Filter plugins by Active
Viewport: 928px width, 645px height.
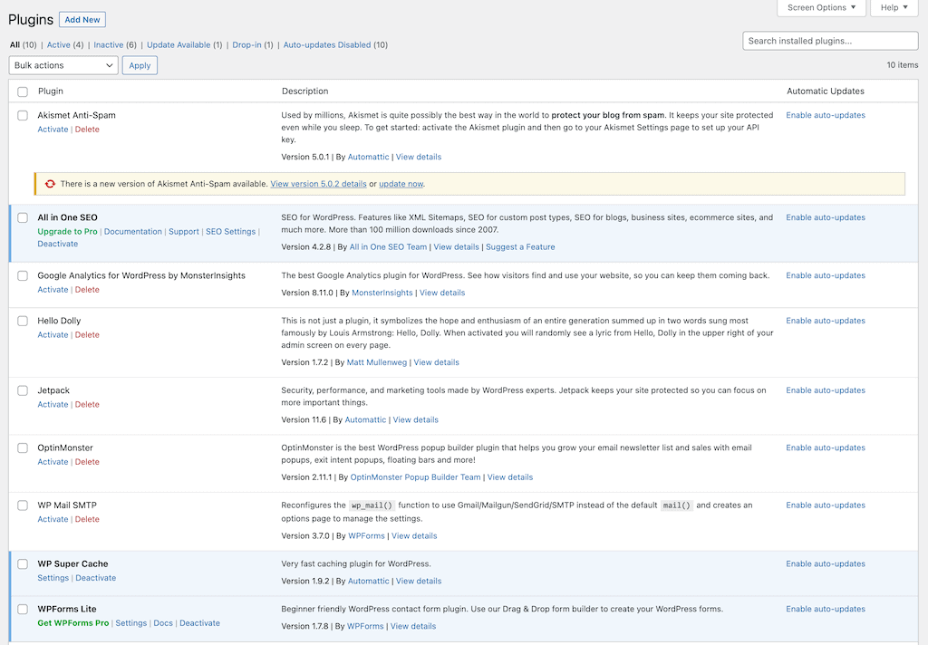59,45
